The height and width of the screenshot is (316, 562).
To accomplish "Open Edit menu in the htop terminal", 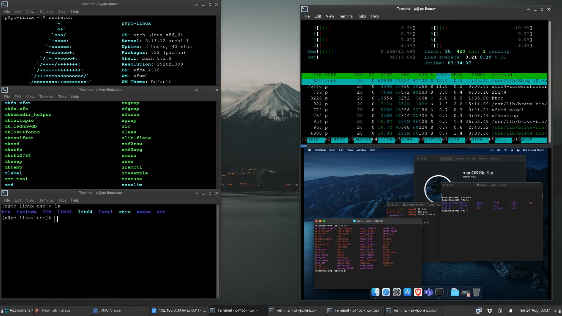I will tap(318, 16).
